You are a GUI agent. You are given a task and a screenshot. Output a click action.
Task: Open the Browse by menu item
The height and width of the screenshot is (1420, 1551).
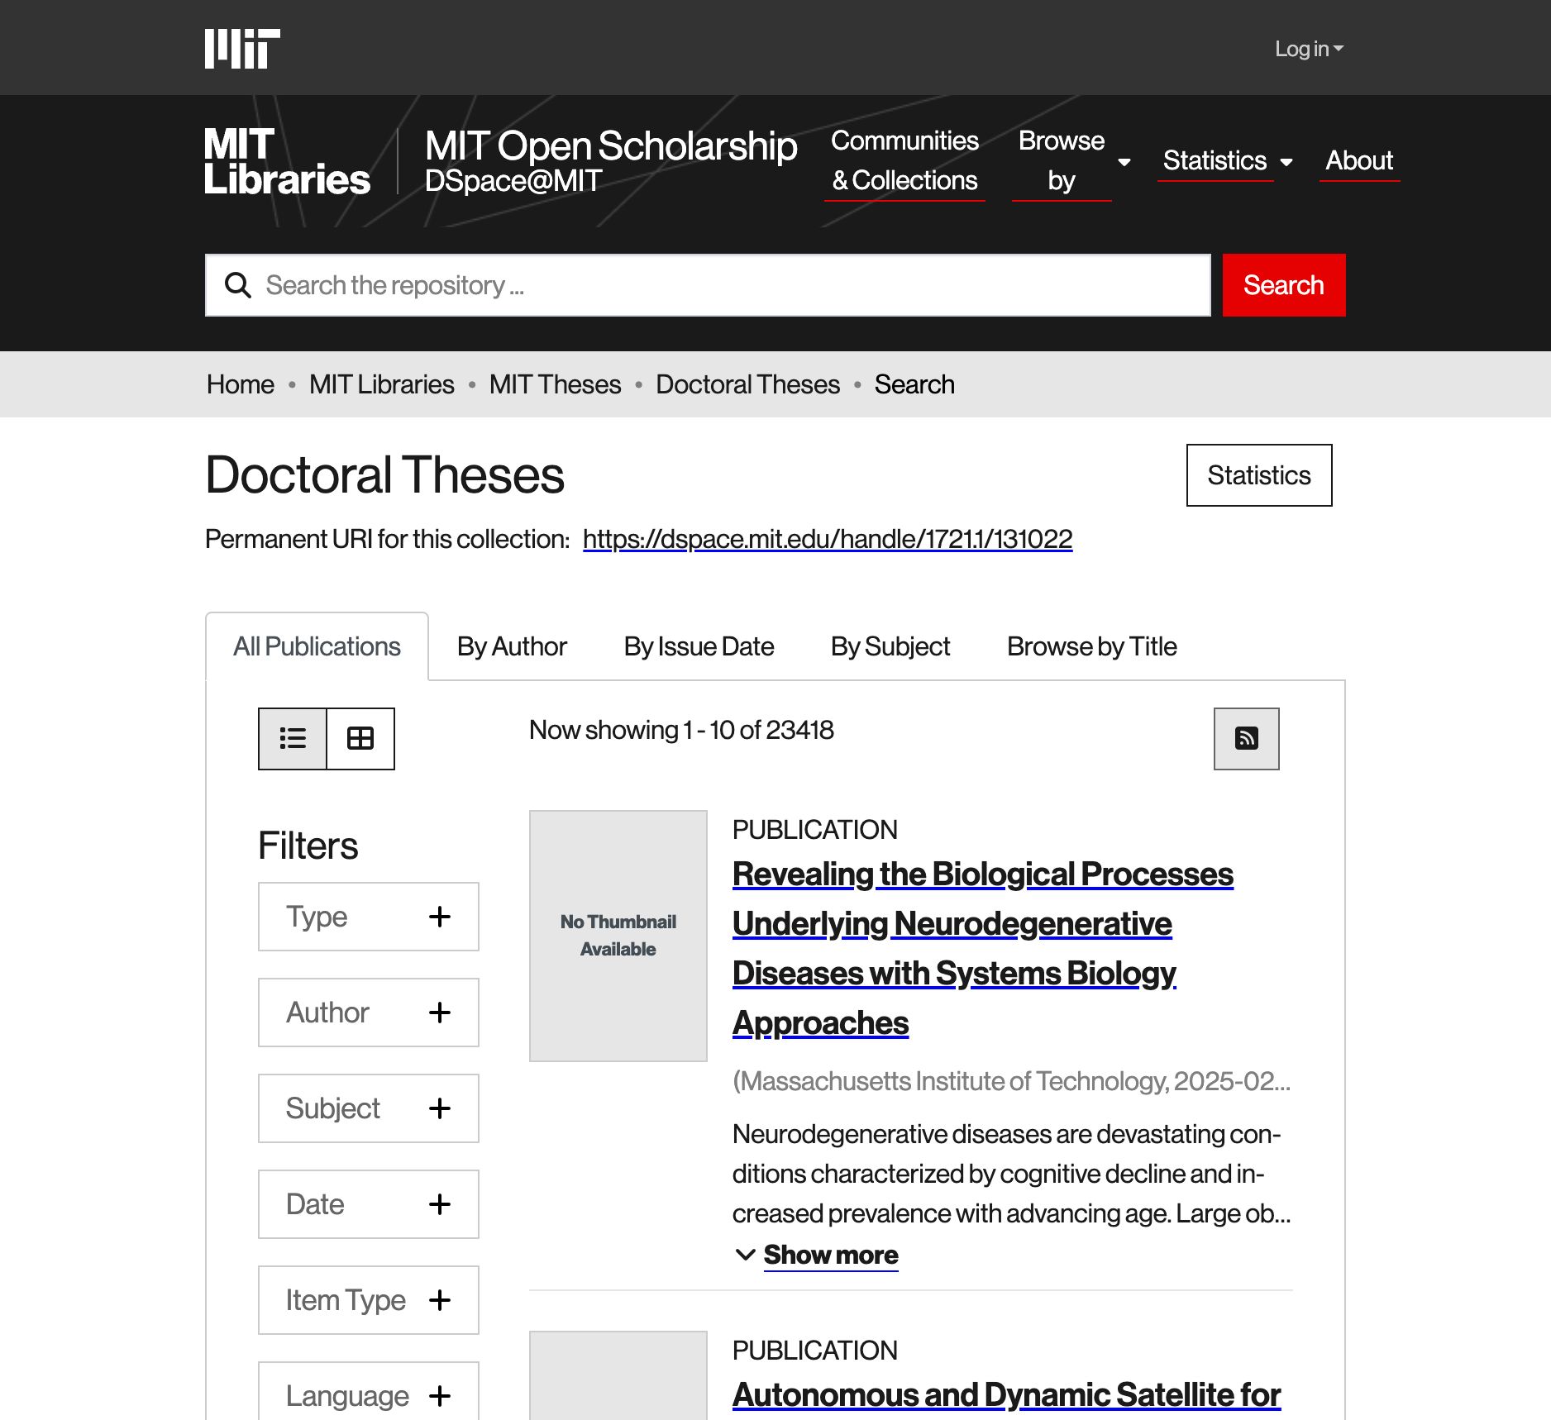click(x=1062, y=160)
